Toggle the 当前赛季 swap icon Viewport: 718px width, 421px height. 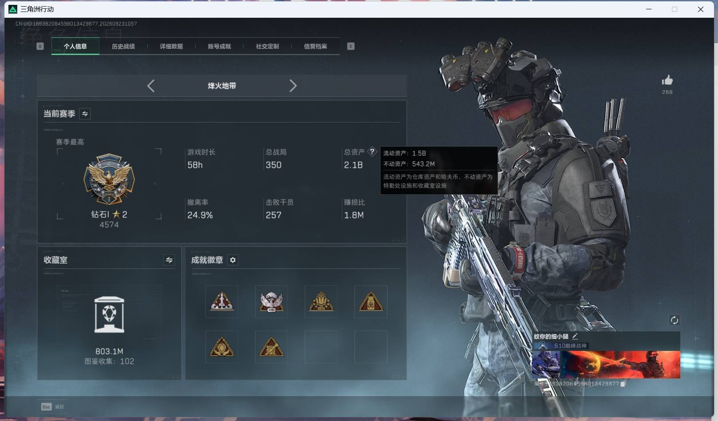click(85, 114)
